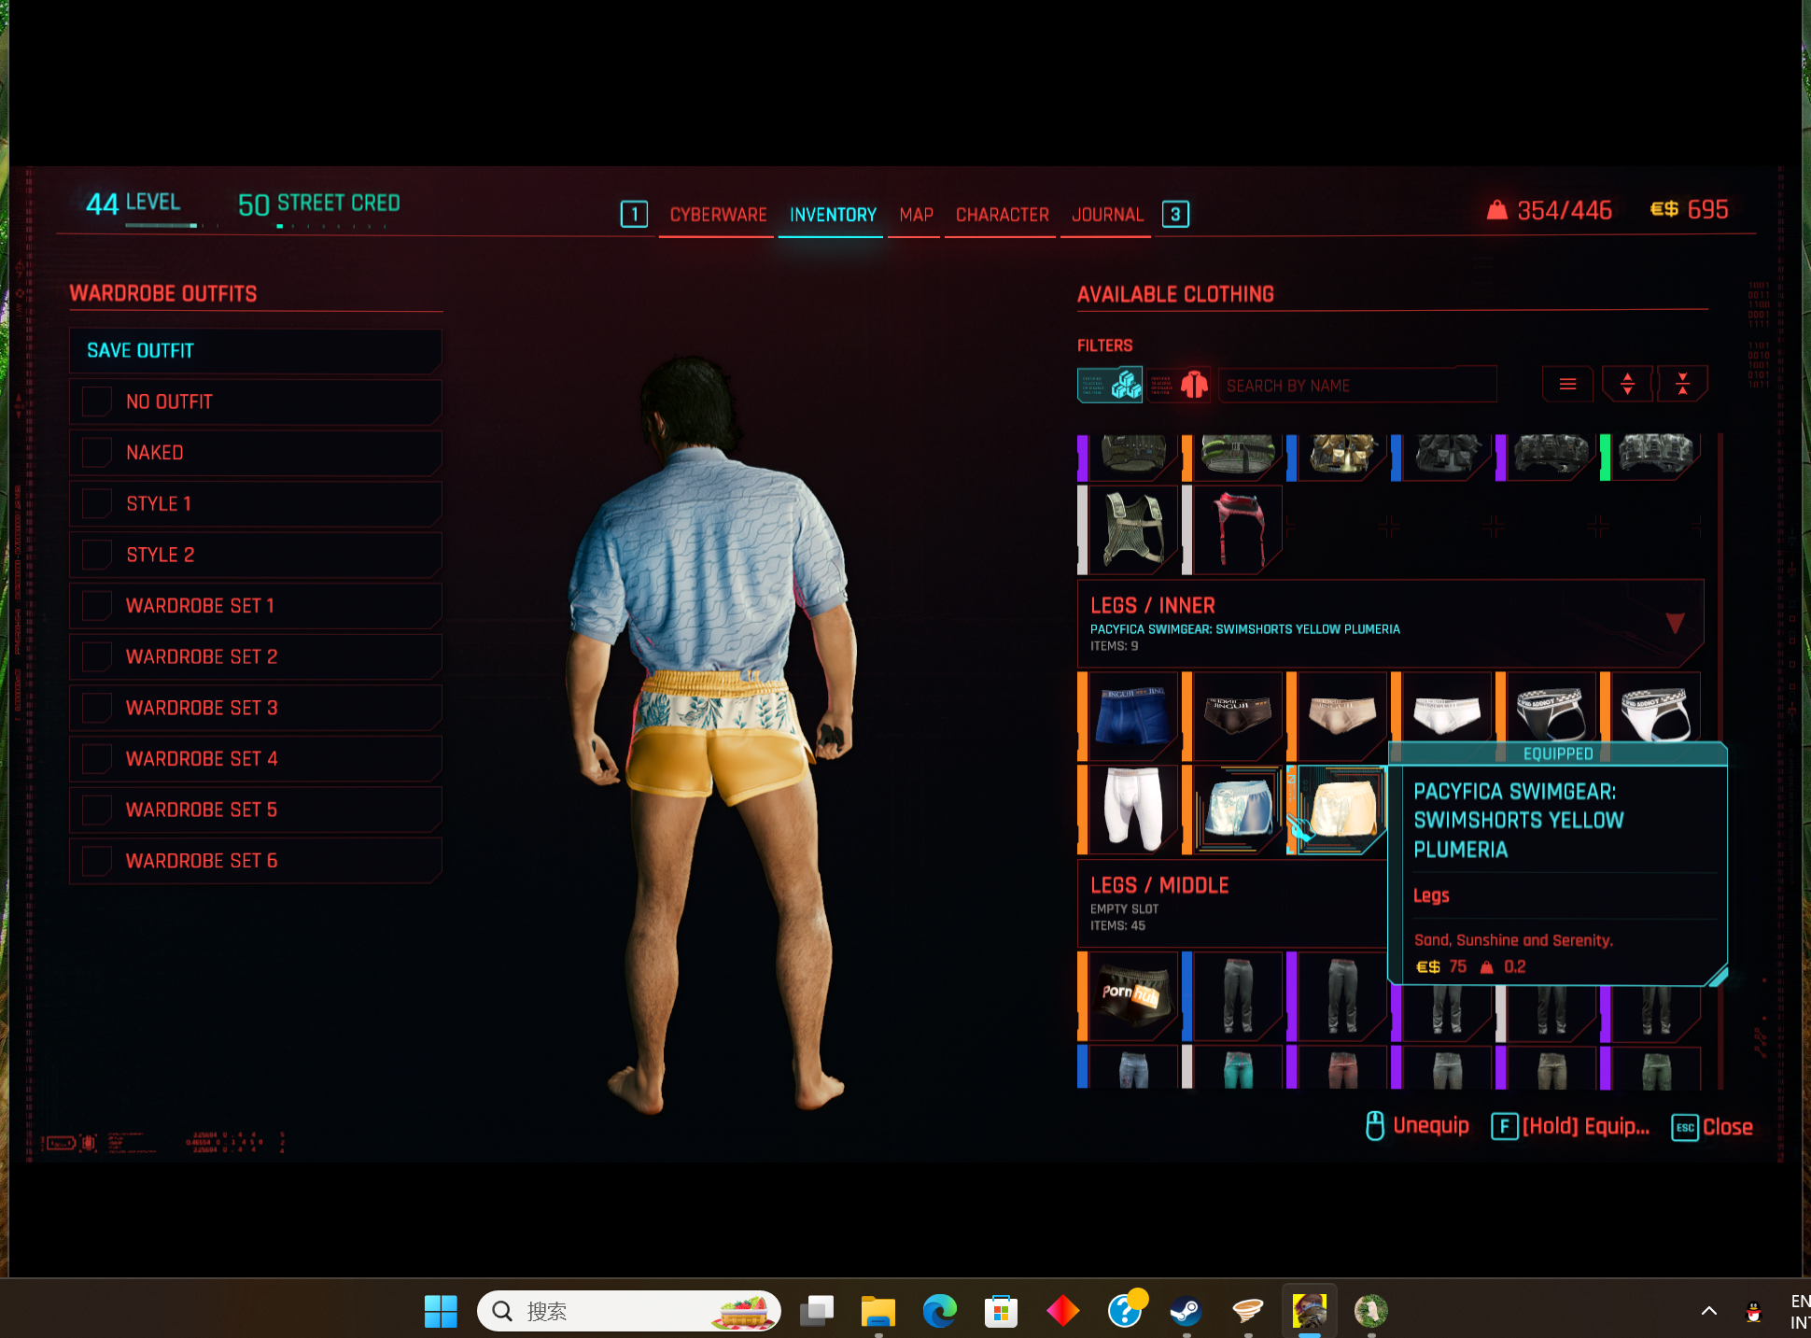
Task: Check the WARDROBE SET 4 checkbox
Action: [97, 759]
